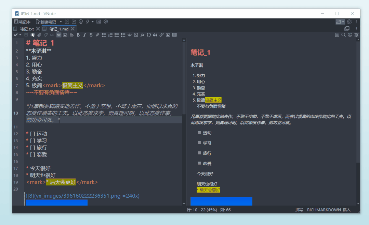This screenshot has width=369, height=225.
Task: Open the expand content area dropdown arrow
Action: (343, 22)
